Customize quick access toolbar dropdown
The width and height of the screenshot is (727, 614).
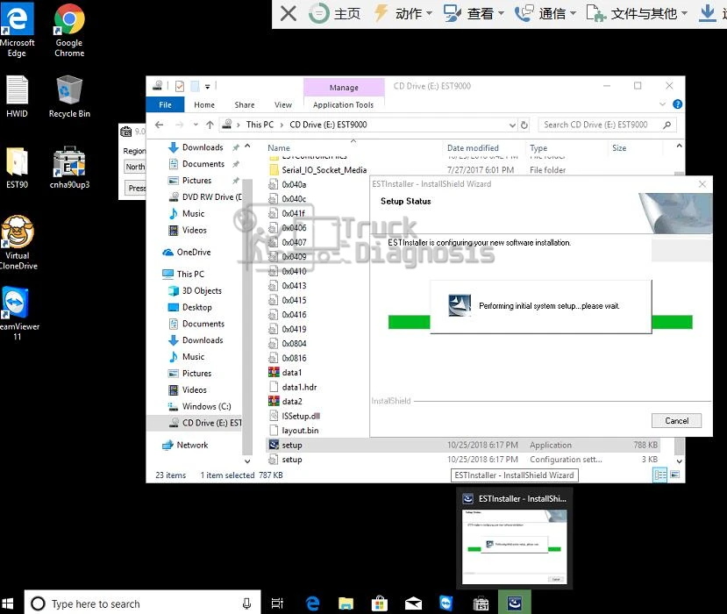tap(207, 86)
